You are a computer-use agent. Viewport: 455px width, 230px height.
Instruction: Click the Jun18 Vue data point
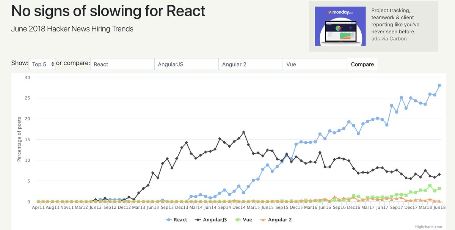tap(439, 189)
